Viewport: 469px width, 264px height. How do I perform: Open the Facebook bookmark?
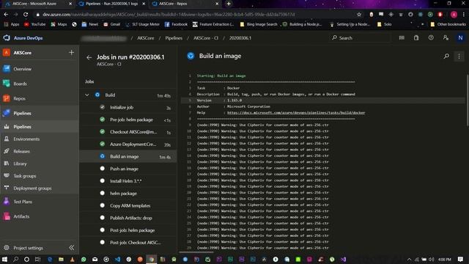[176, 24]
